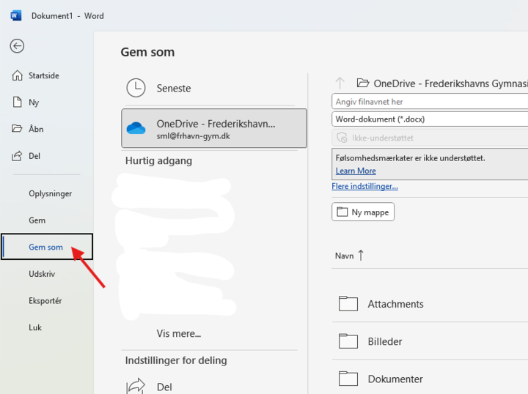Click the back arrow circle icon

click(17, 45)
